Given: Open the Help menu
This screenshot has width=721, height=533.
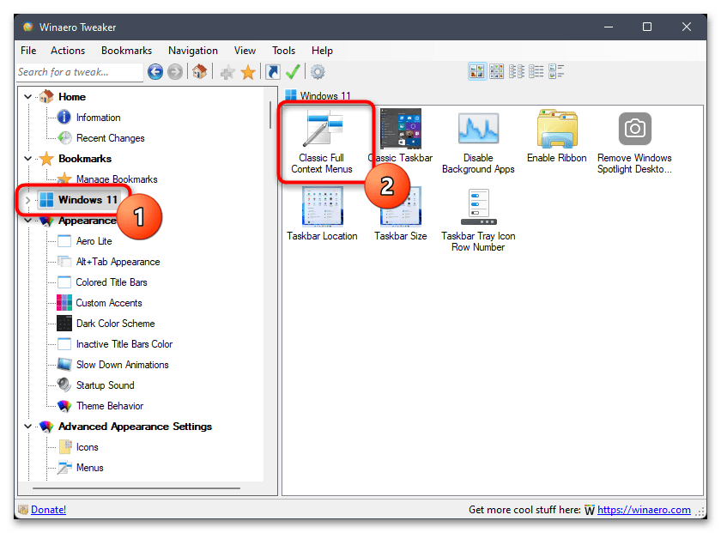Looking at the screenshot, I should click(x=322, y=51).
